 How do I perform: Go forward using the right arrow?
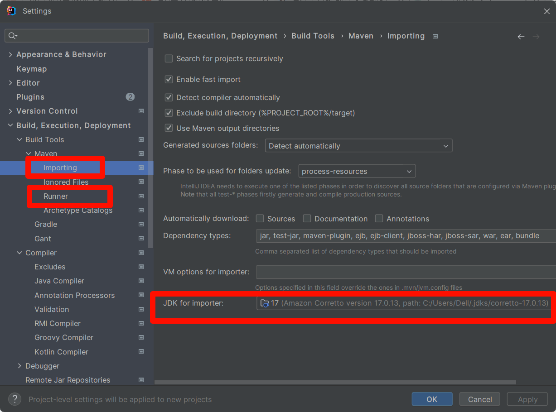[x=536, y=37]
